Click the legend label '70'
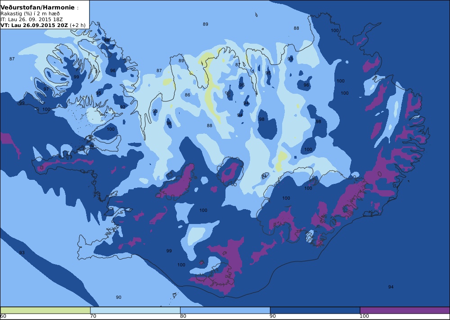450x320 pixels. 93,316
